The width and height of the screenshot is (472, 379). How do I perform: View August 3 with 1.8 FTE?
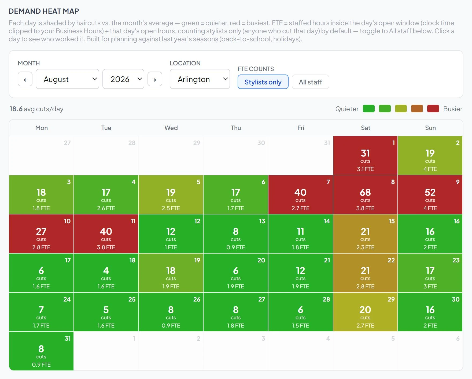point(41,195)
